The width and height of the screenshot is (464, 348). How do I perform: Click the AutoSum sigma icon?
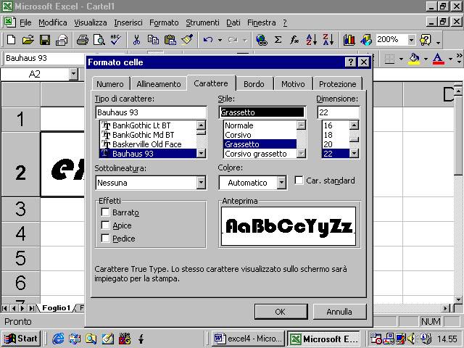pos(278,40)
